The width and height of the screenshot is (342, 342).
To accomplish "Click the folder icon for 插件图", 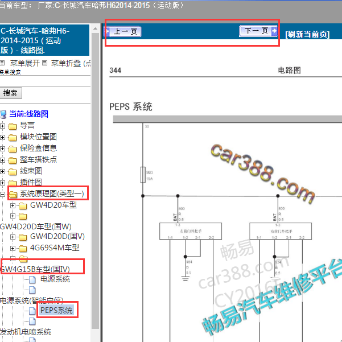I will pos(13,183).
